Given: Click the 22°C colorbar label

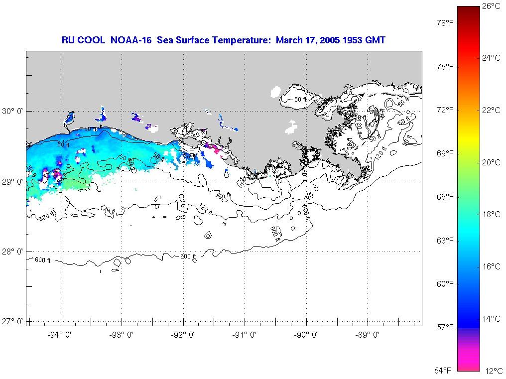Looking at the screenshot, I should 491,110.
